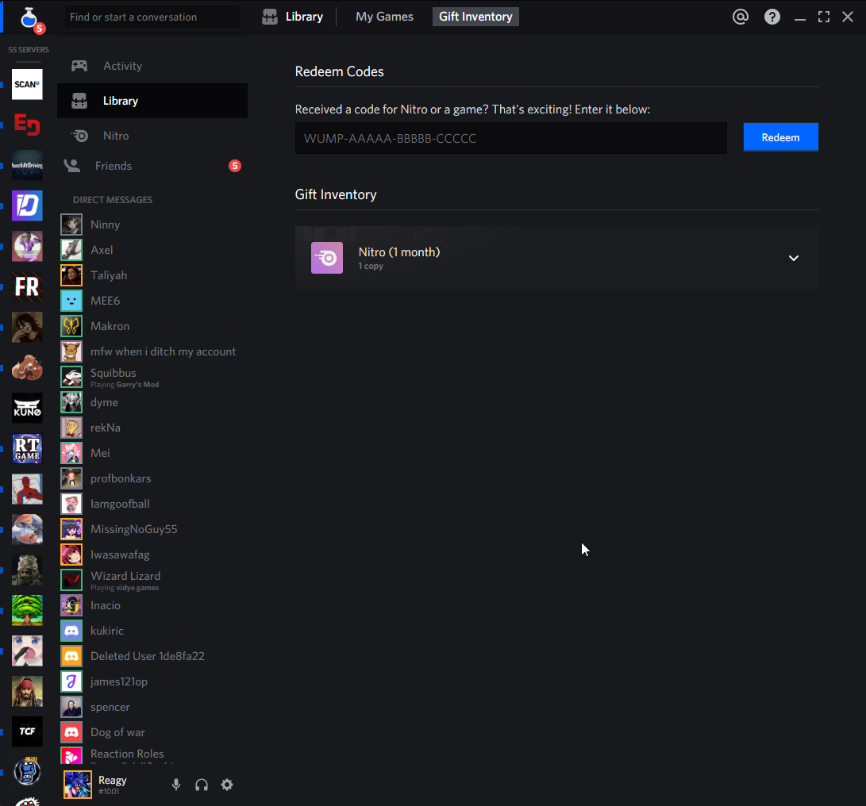Open direct message with Inacio
Viewport: 866px width, 806px height.
pyautogui.click(x=152, y=605)
